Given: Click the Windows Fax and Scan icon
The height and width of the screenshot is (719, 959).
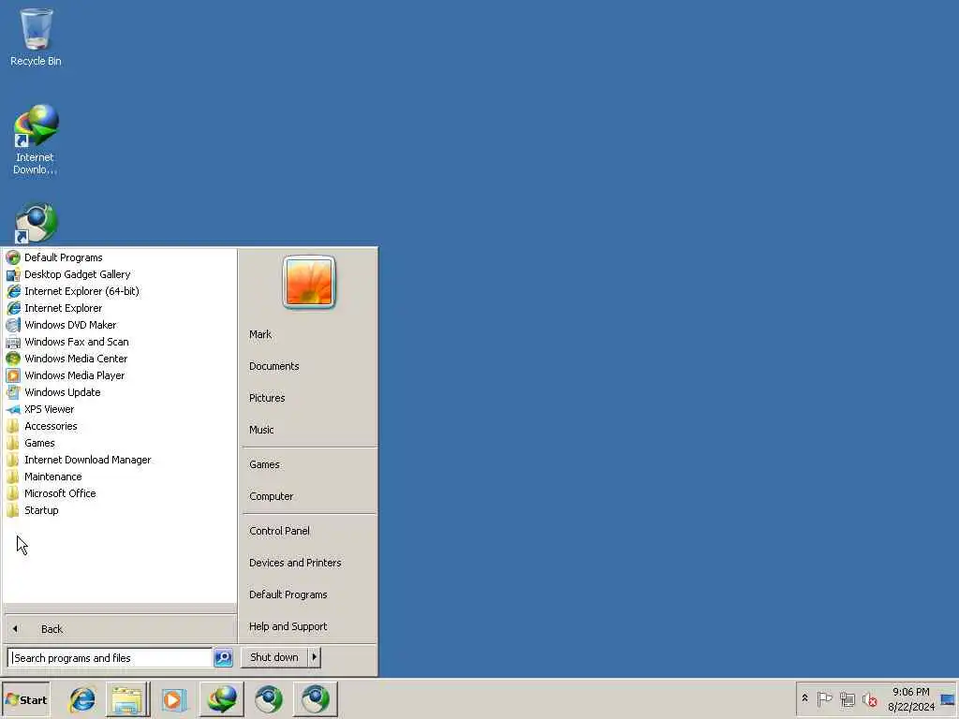Looking at the screenshot, I should [x=13, y=342].
